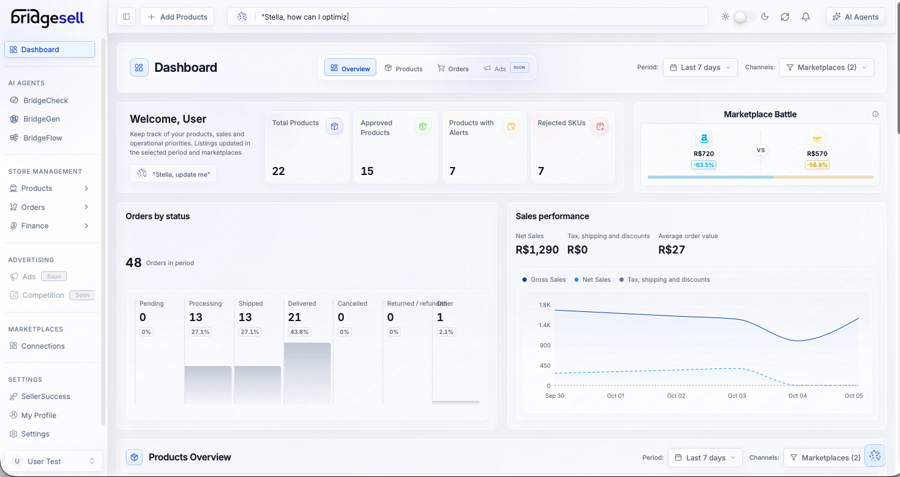Click the Amazon marketplace logo
900x477 pixels.
(x=704, y=139)
